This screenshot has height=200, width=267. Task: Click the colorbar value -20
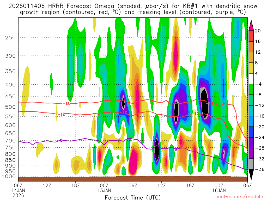tap(259, 127)
